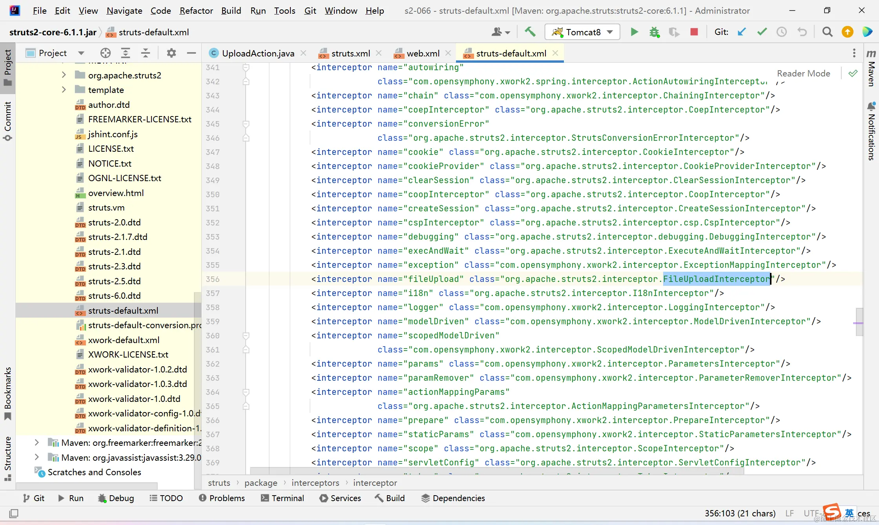Click Git Commit checkmark icon
This screenshot has width=879, height=525.
(x=762, y=32)
